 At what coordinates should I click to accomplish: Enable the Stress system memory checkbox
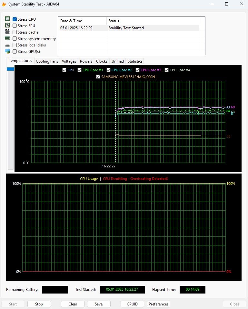pyautogui.click(x=15, y=39)
